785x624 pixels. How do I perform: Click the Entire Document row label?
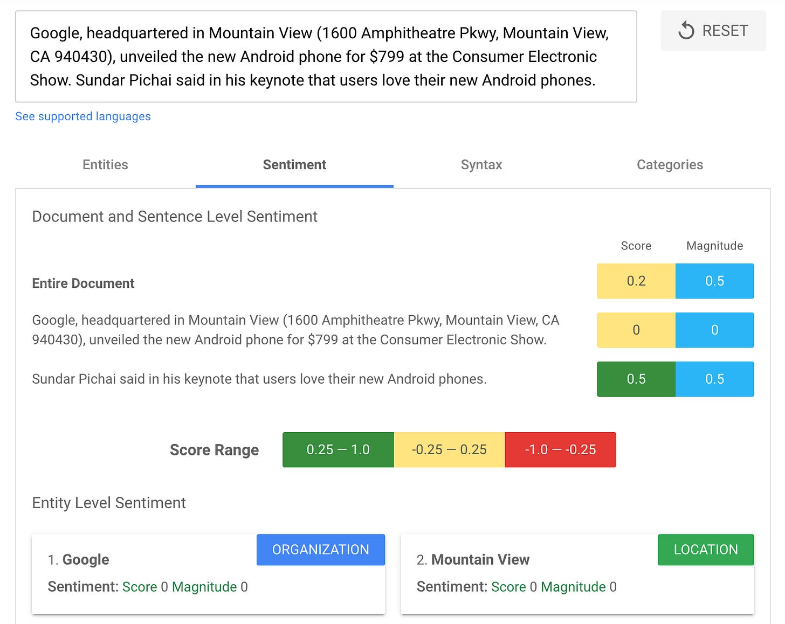point(83,283)
